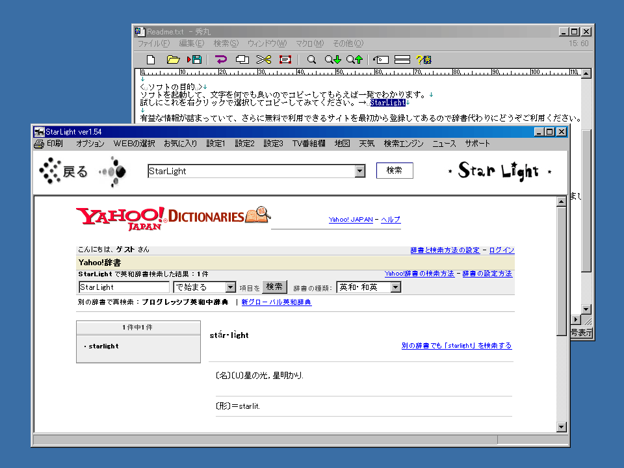Open the 辞書の設定方法 link
Screen dimensions: 624x468
point(487,274)
